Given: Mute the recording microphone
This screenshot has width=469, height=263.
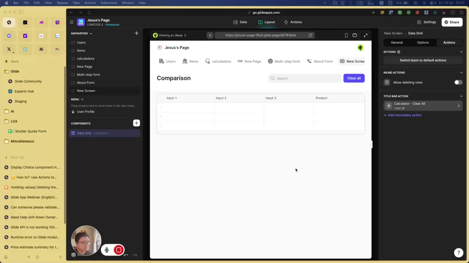Looking at the screenshot, I should pos(107,250).
